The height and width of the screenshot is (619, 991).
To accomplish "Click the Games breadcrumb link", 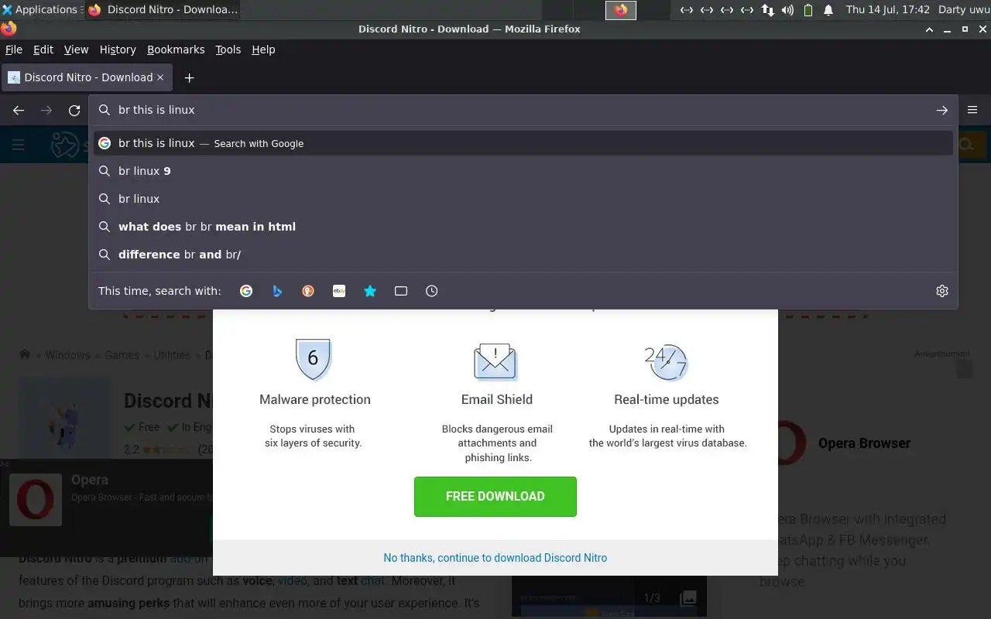I will coord(122,355).
